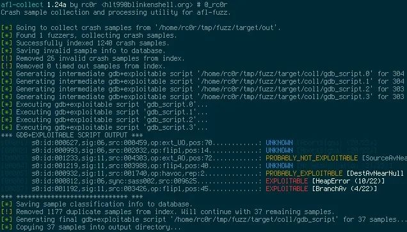Click the [DestAvNearNull text
This screenshot has width=407, height=232.
click(x=375, y=173)
